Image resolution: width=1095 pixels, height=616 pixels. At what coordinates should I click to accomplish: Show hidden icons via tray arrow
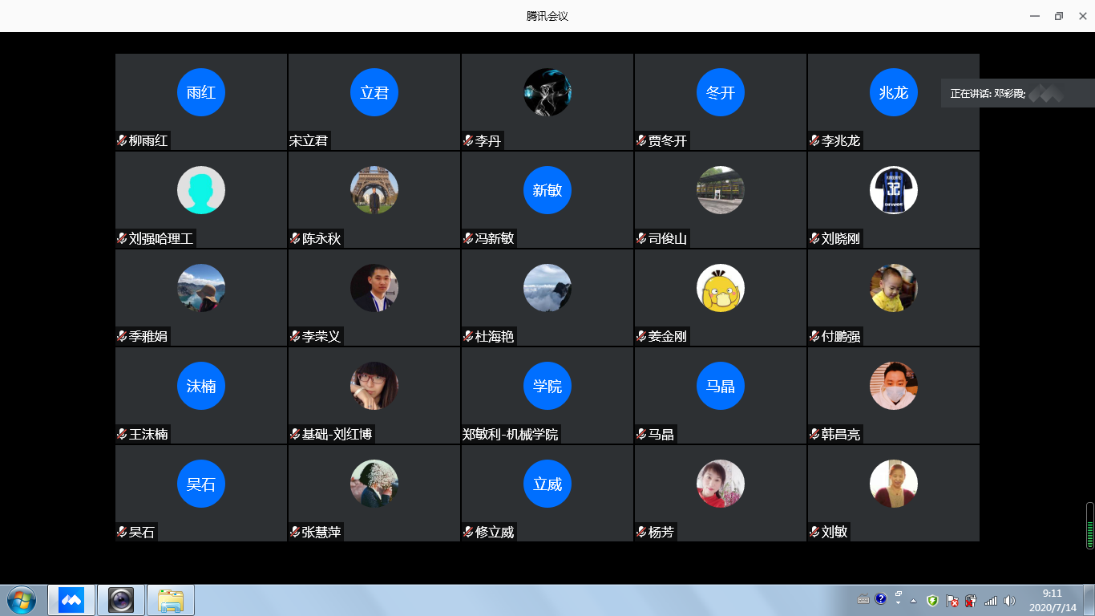click(913, 600)
